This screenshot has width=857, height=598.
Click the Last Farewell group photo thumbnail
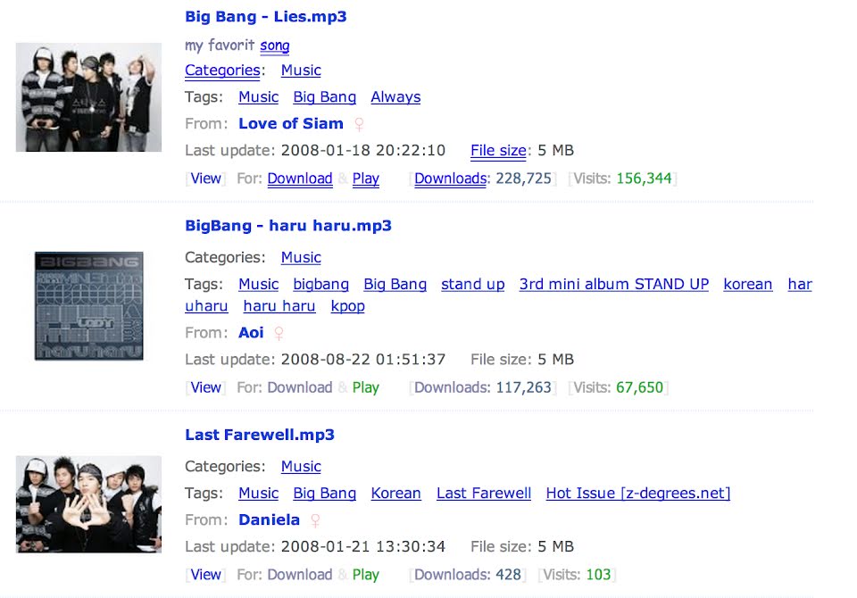tap(88, 504)
